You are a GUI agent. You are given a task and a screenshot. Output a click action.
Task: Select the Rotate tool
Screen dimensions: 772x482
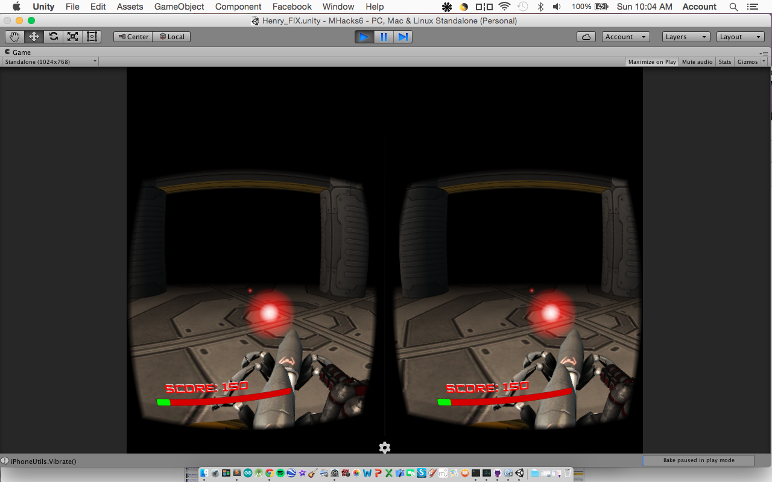click(x=53, y=37)
